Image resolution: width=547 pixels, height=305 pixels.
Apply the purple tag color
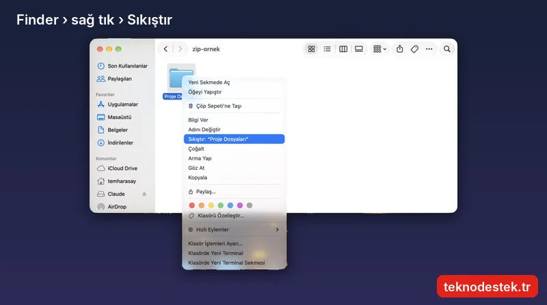[240, 205]
